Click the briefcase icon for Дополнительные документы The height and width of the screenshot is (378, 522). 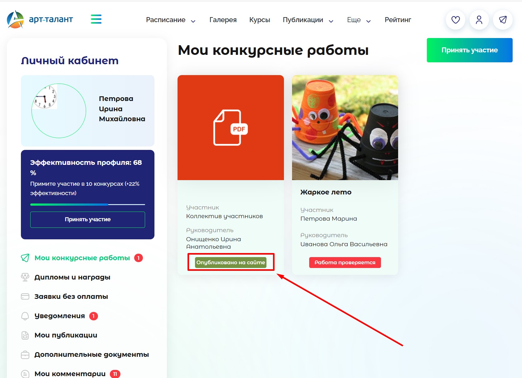click(x=25, y=355)
